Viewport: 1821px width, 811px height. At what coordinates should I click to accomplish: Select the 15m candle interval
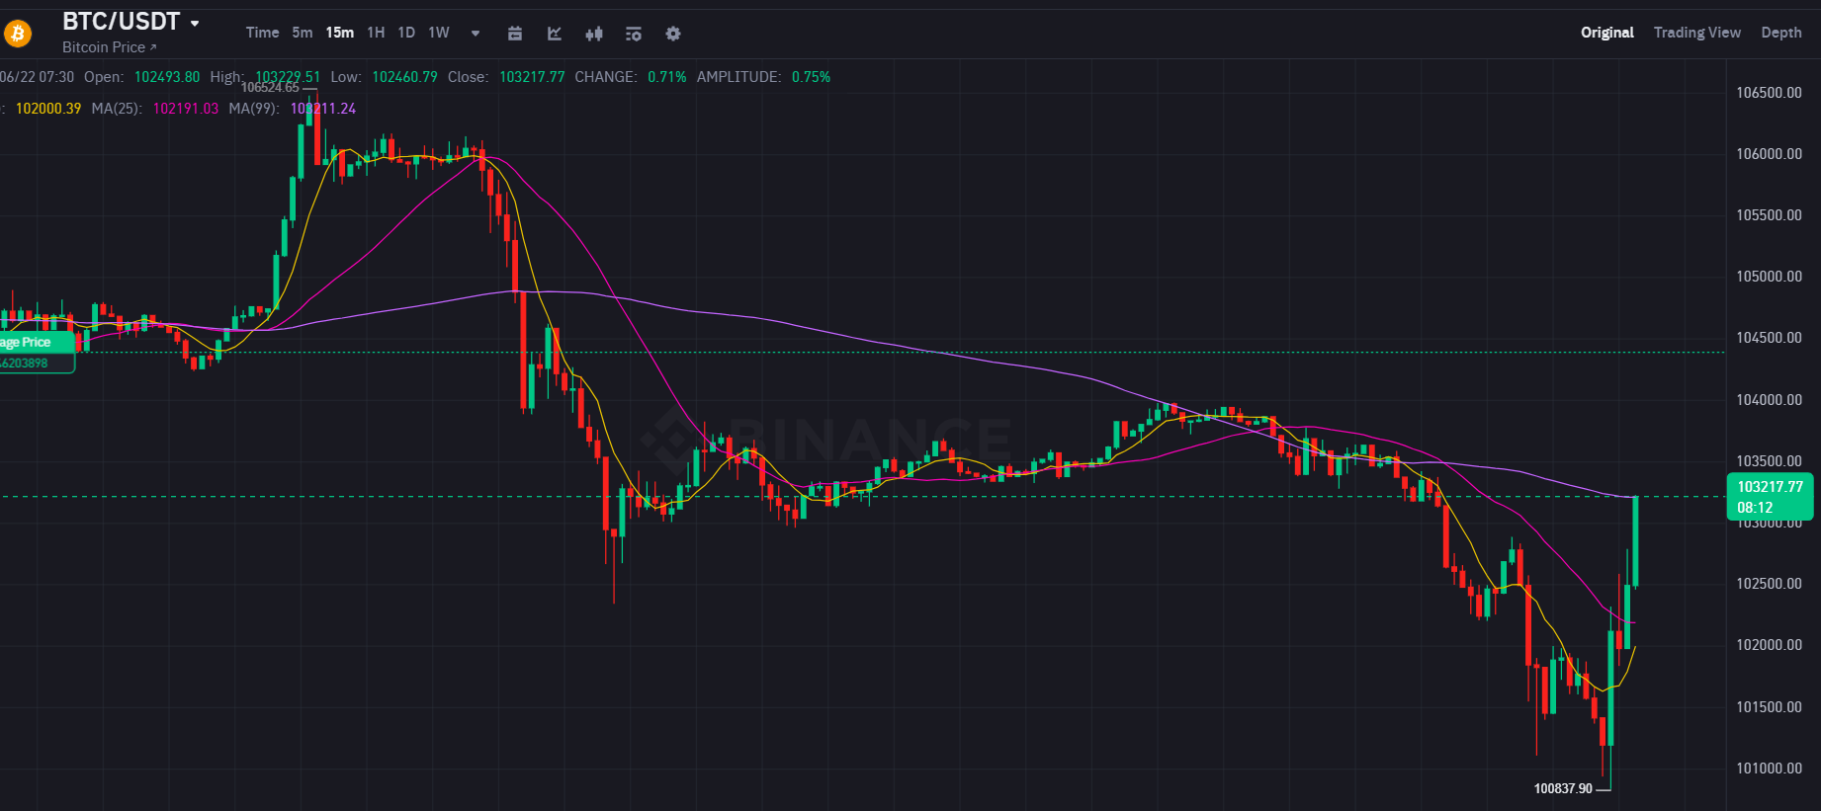[340, 33]
